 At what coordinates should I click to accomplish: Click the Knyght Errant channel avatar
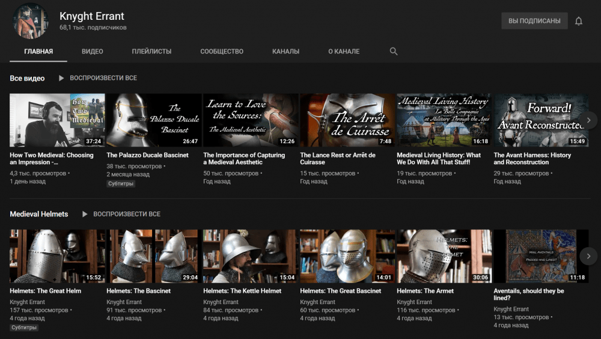click(31, 21)
